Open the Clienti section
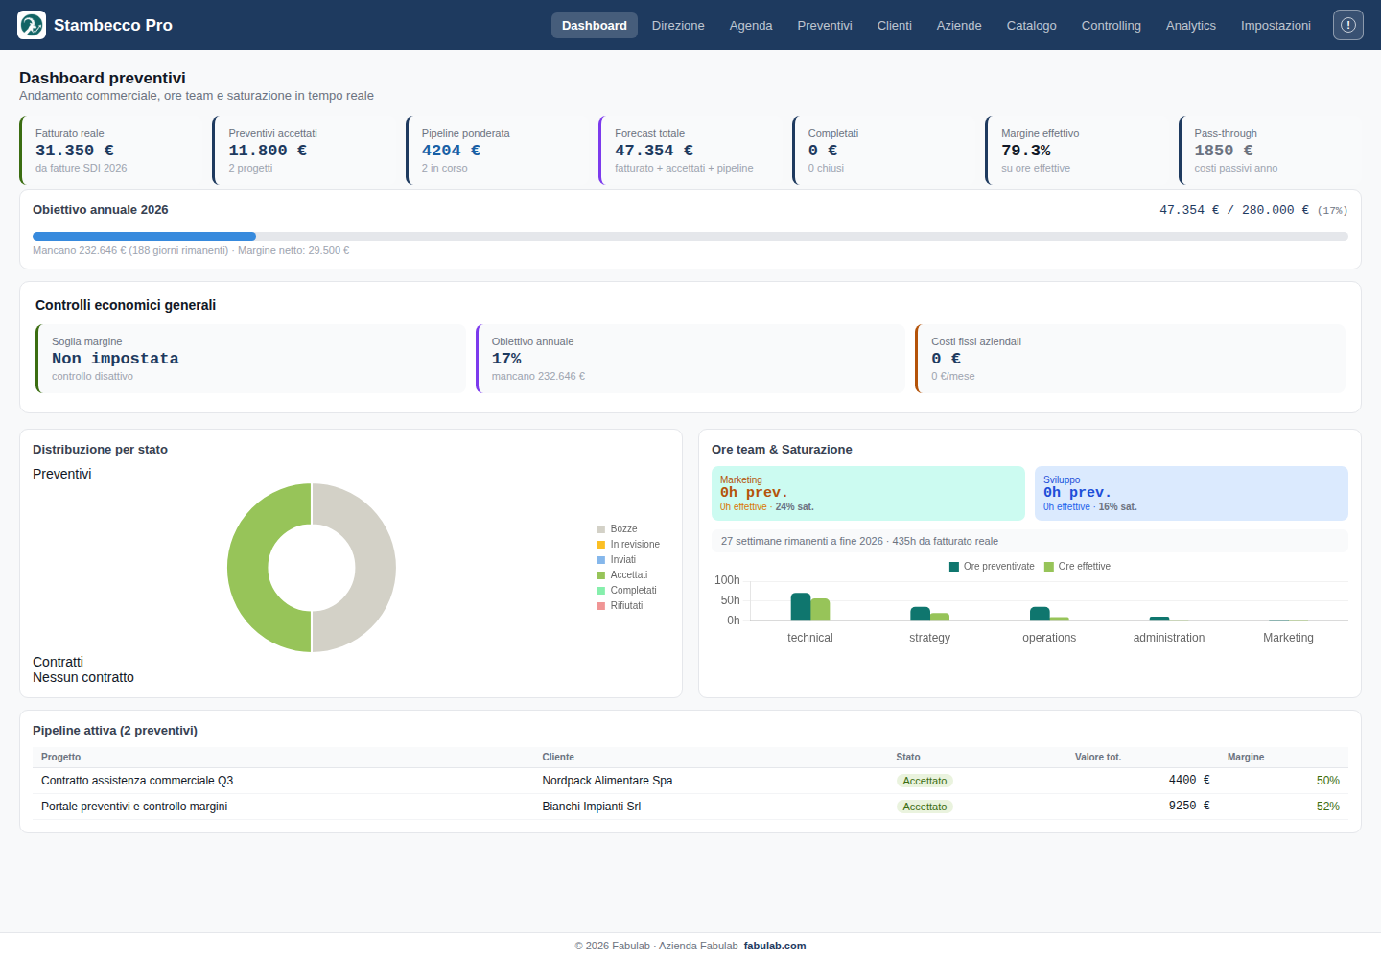This screenshot has width=1381, height=959. click(895, 26)
